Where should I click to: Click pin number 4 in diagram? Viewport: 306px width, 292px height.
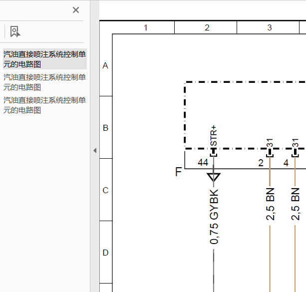pyautogui.click(x=286, y=163)
